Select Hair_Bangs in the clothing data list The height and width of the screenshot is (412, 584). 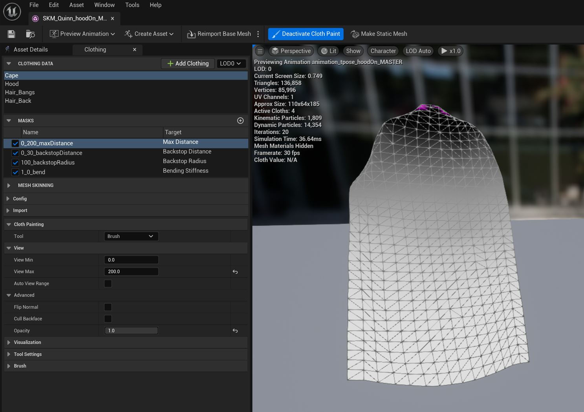click(20, 93)
